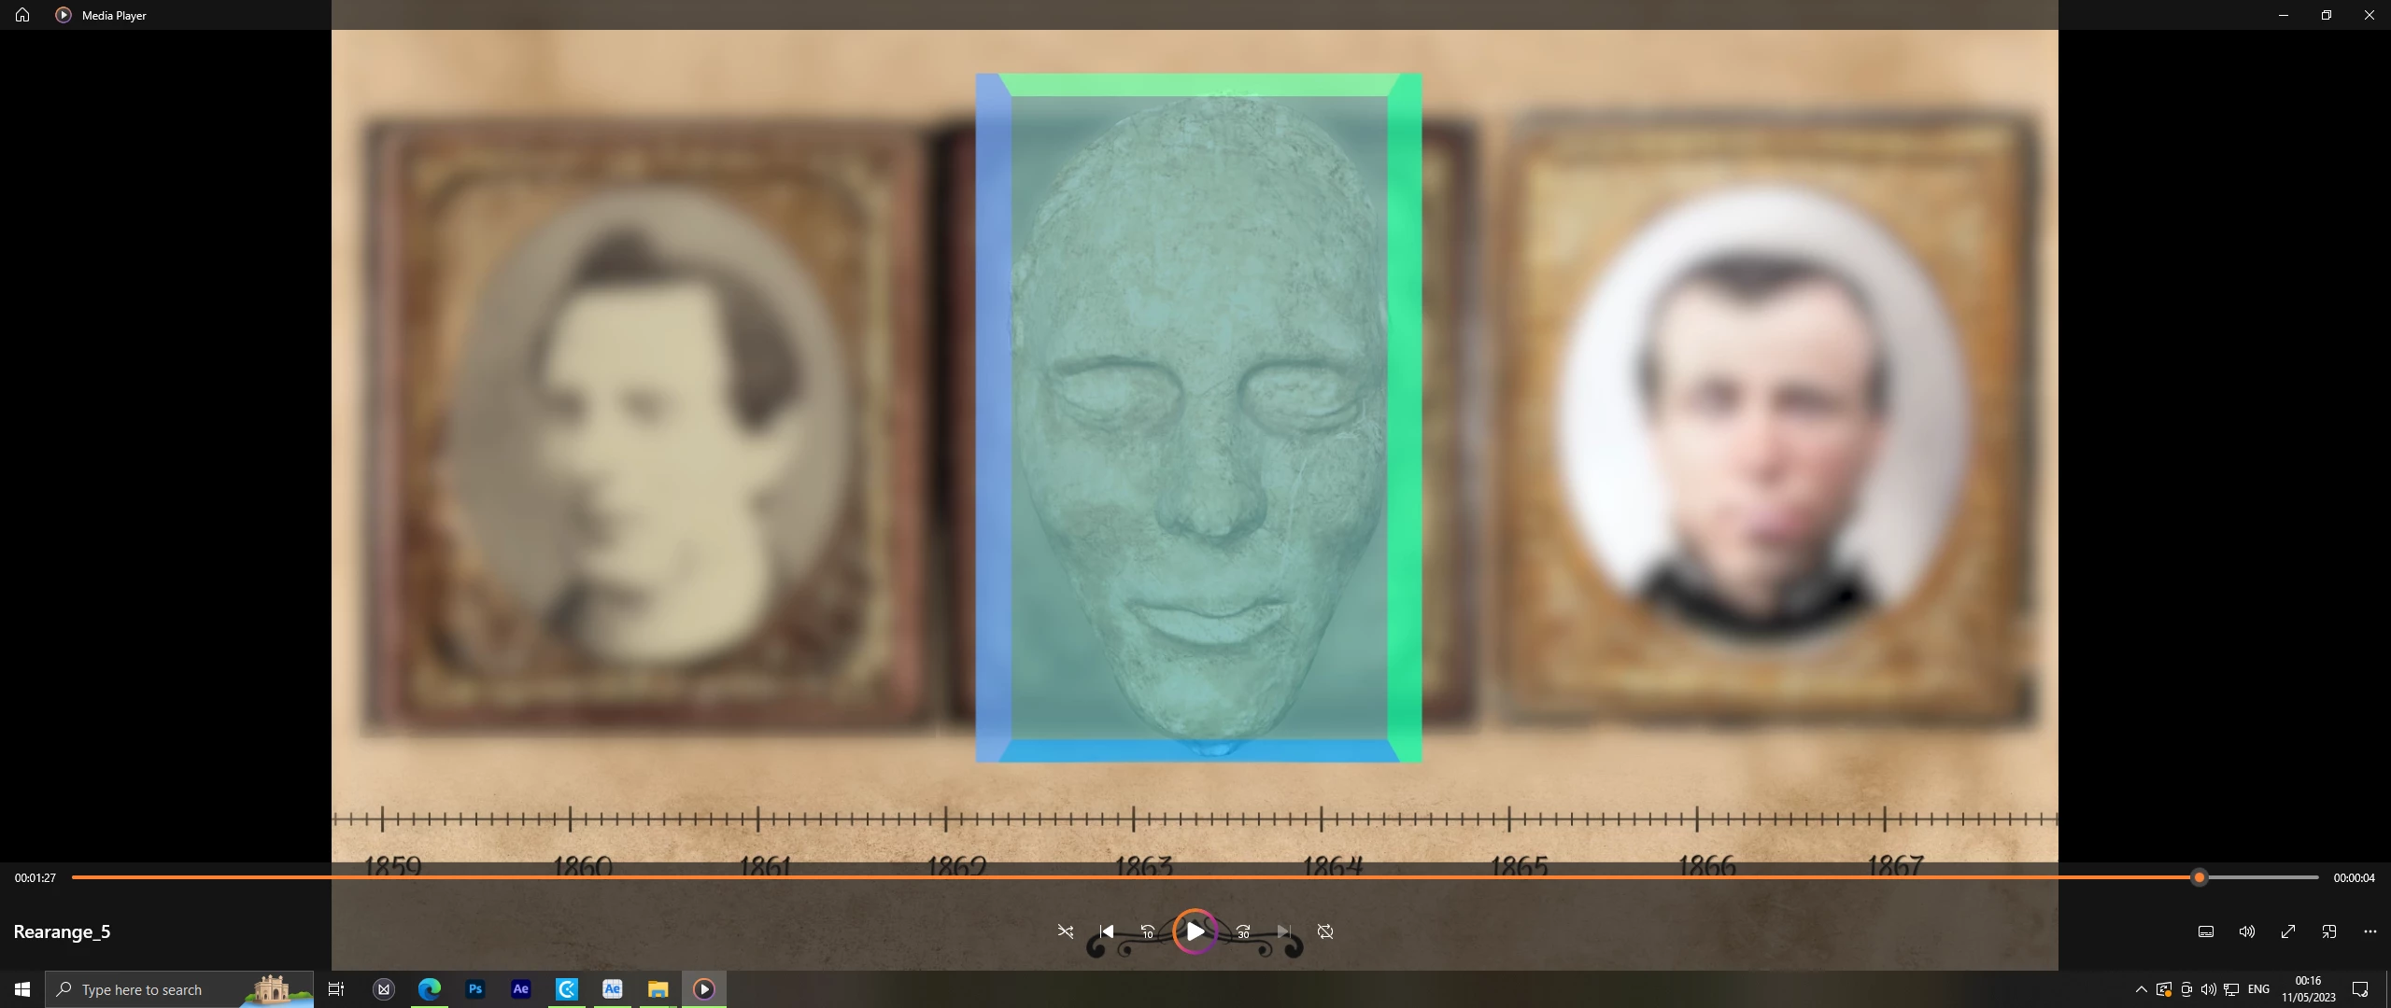
Task: Go to previous track
Action: 1107,931
